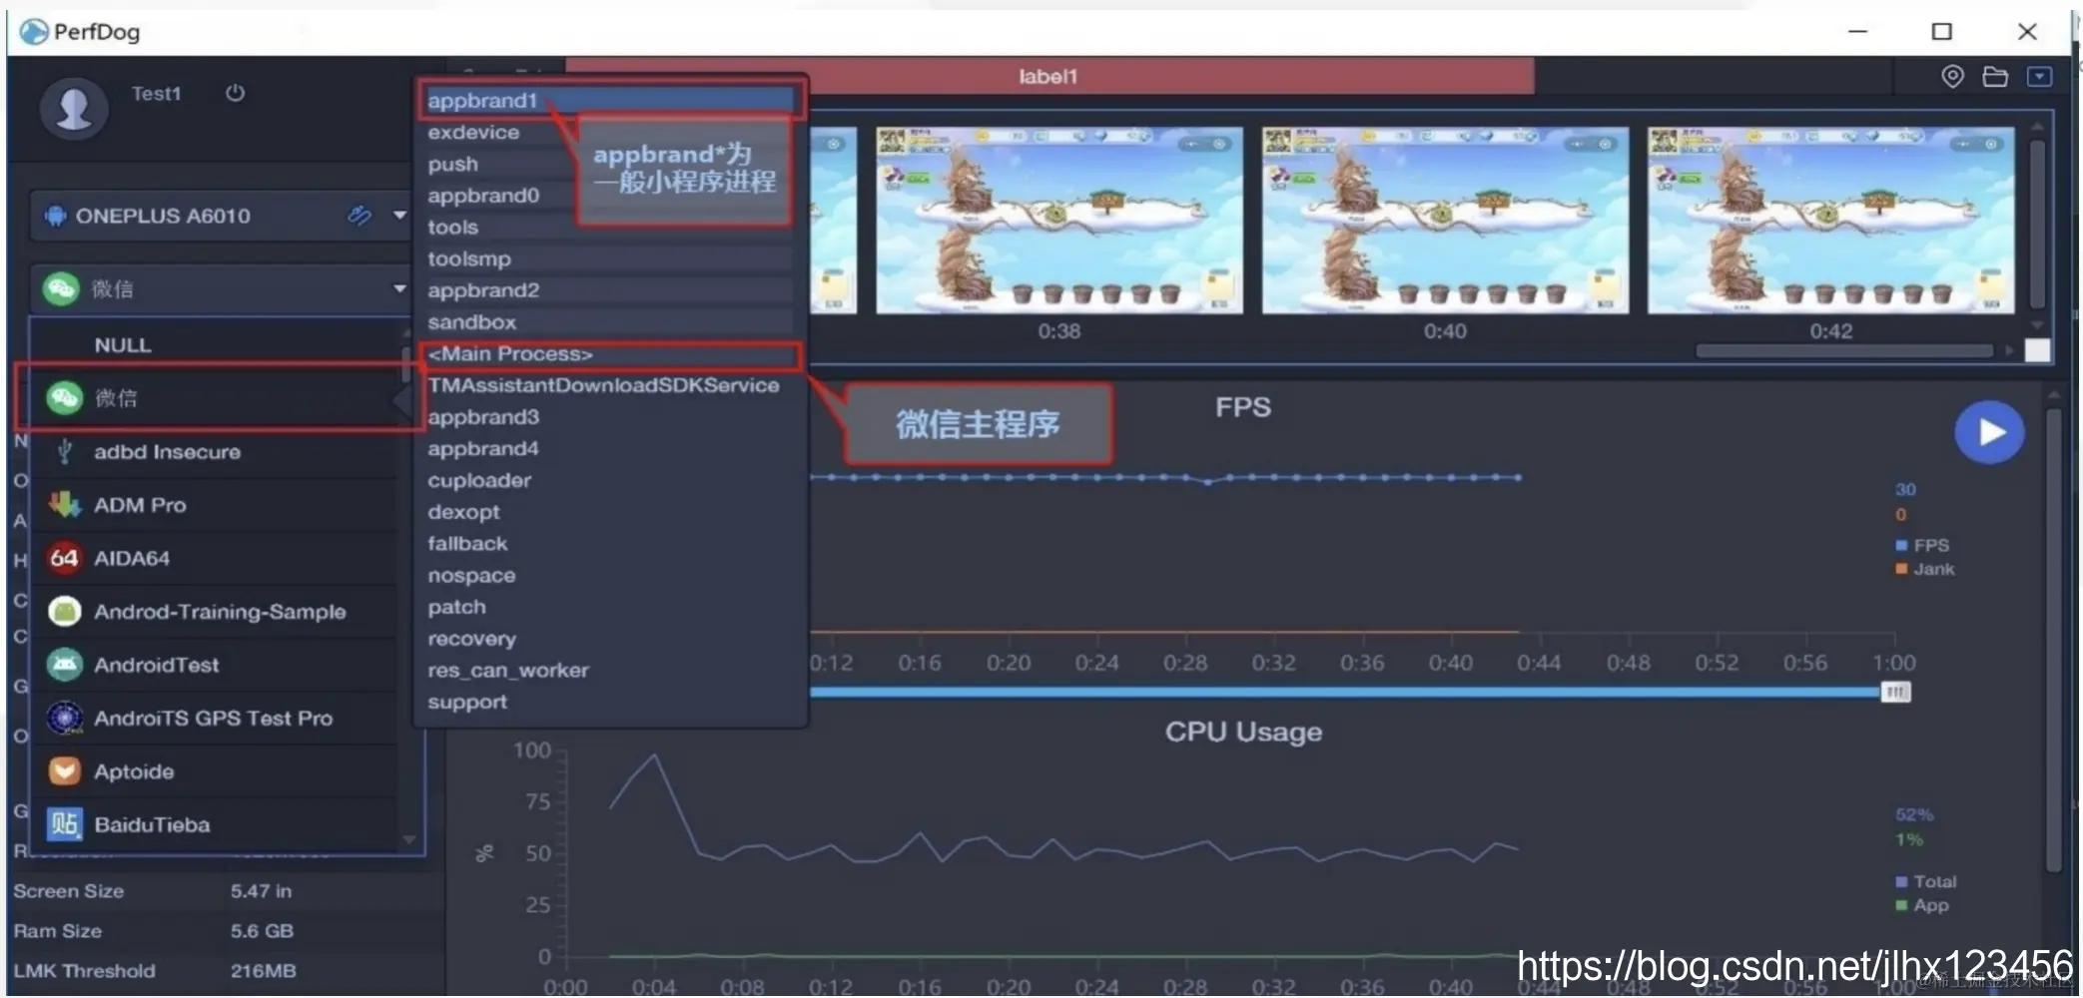Viewport: 2083px width, 998px height.
Task: Click the blue timeline range bar
Action: click(1343, 691)
